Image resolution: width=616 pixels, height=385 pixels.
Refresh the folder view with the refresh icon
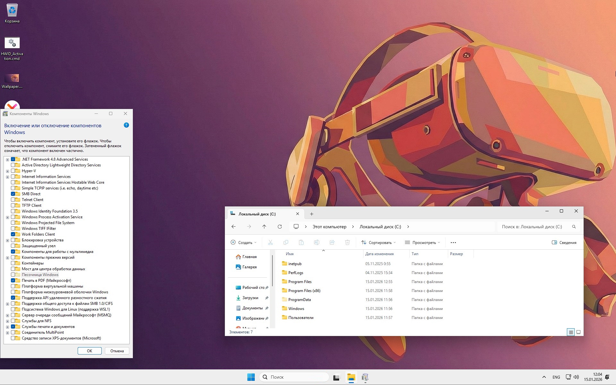[x=279, y=226]
